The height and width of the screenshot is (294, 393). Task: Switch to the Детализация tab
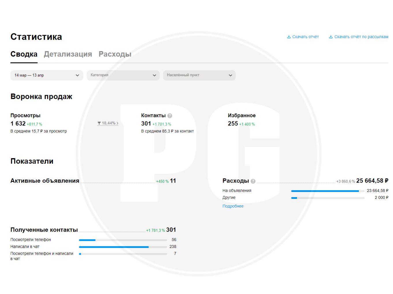pos(68,54)
